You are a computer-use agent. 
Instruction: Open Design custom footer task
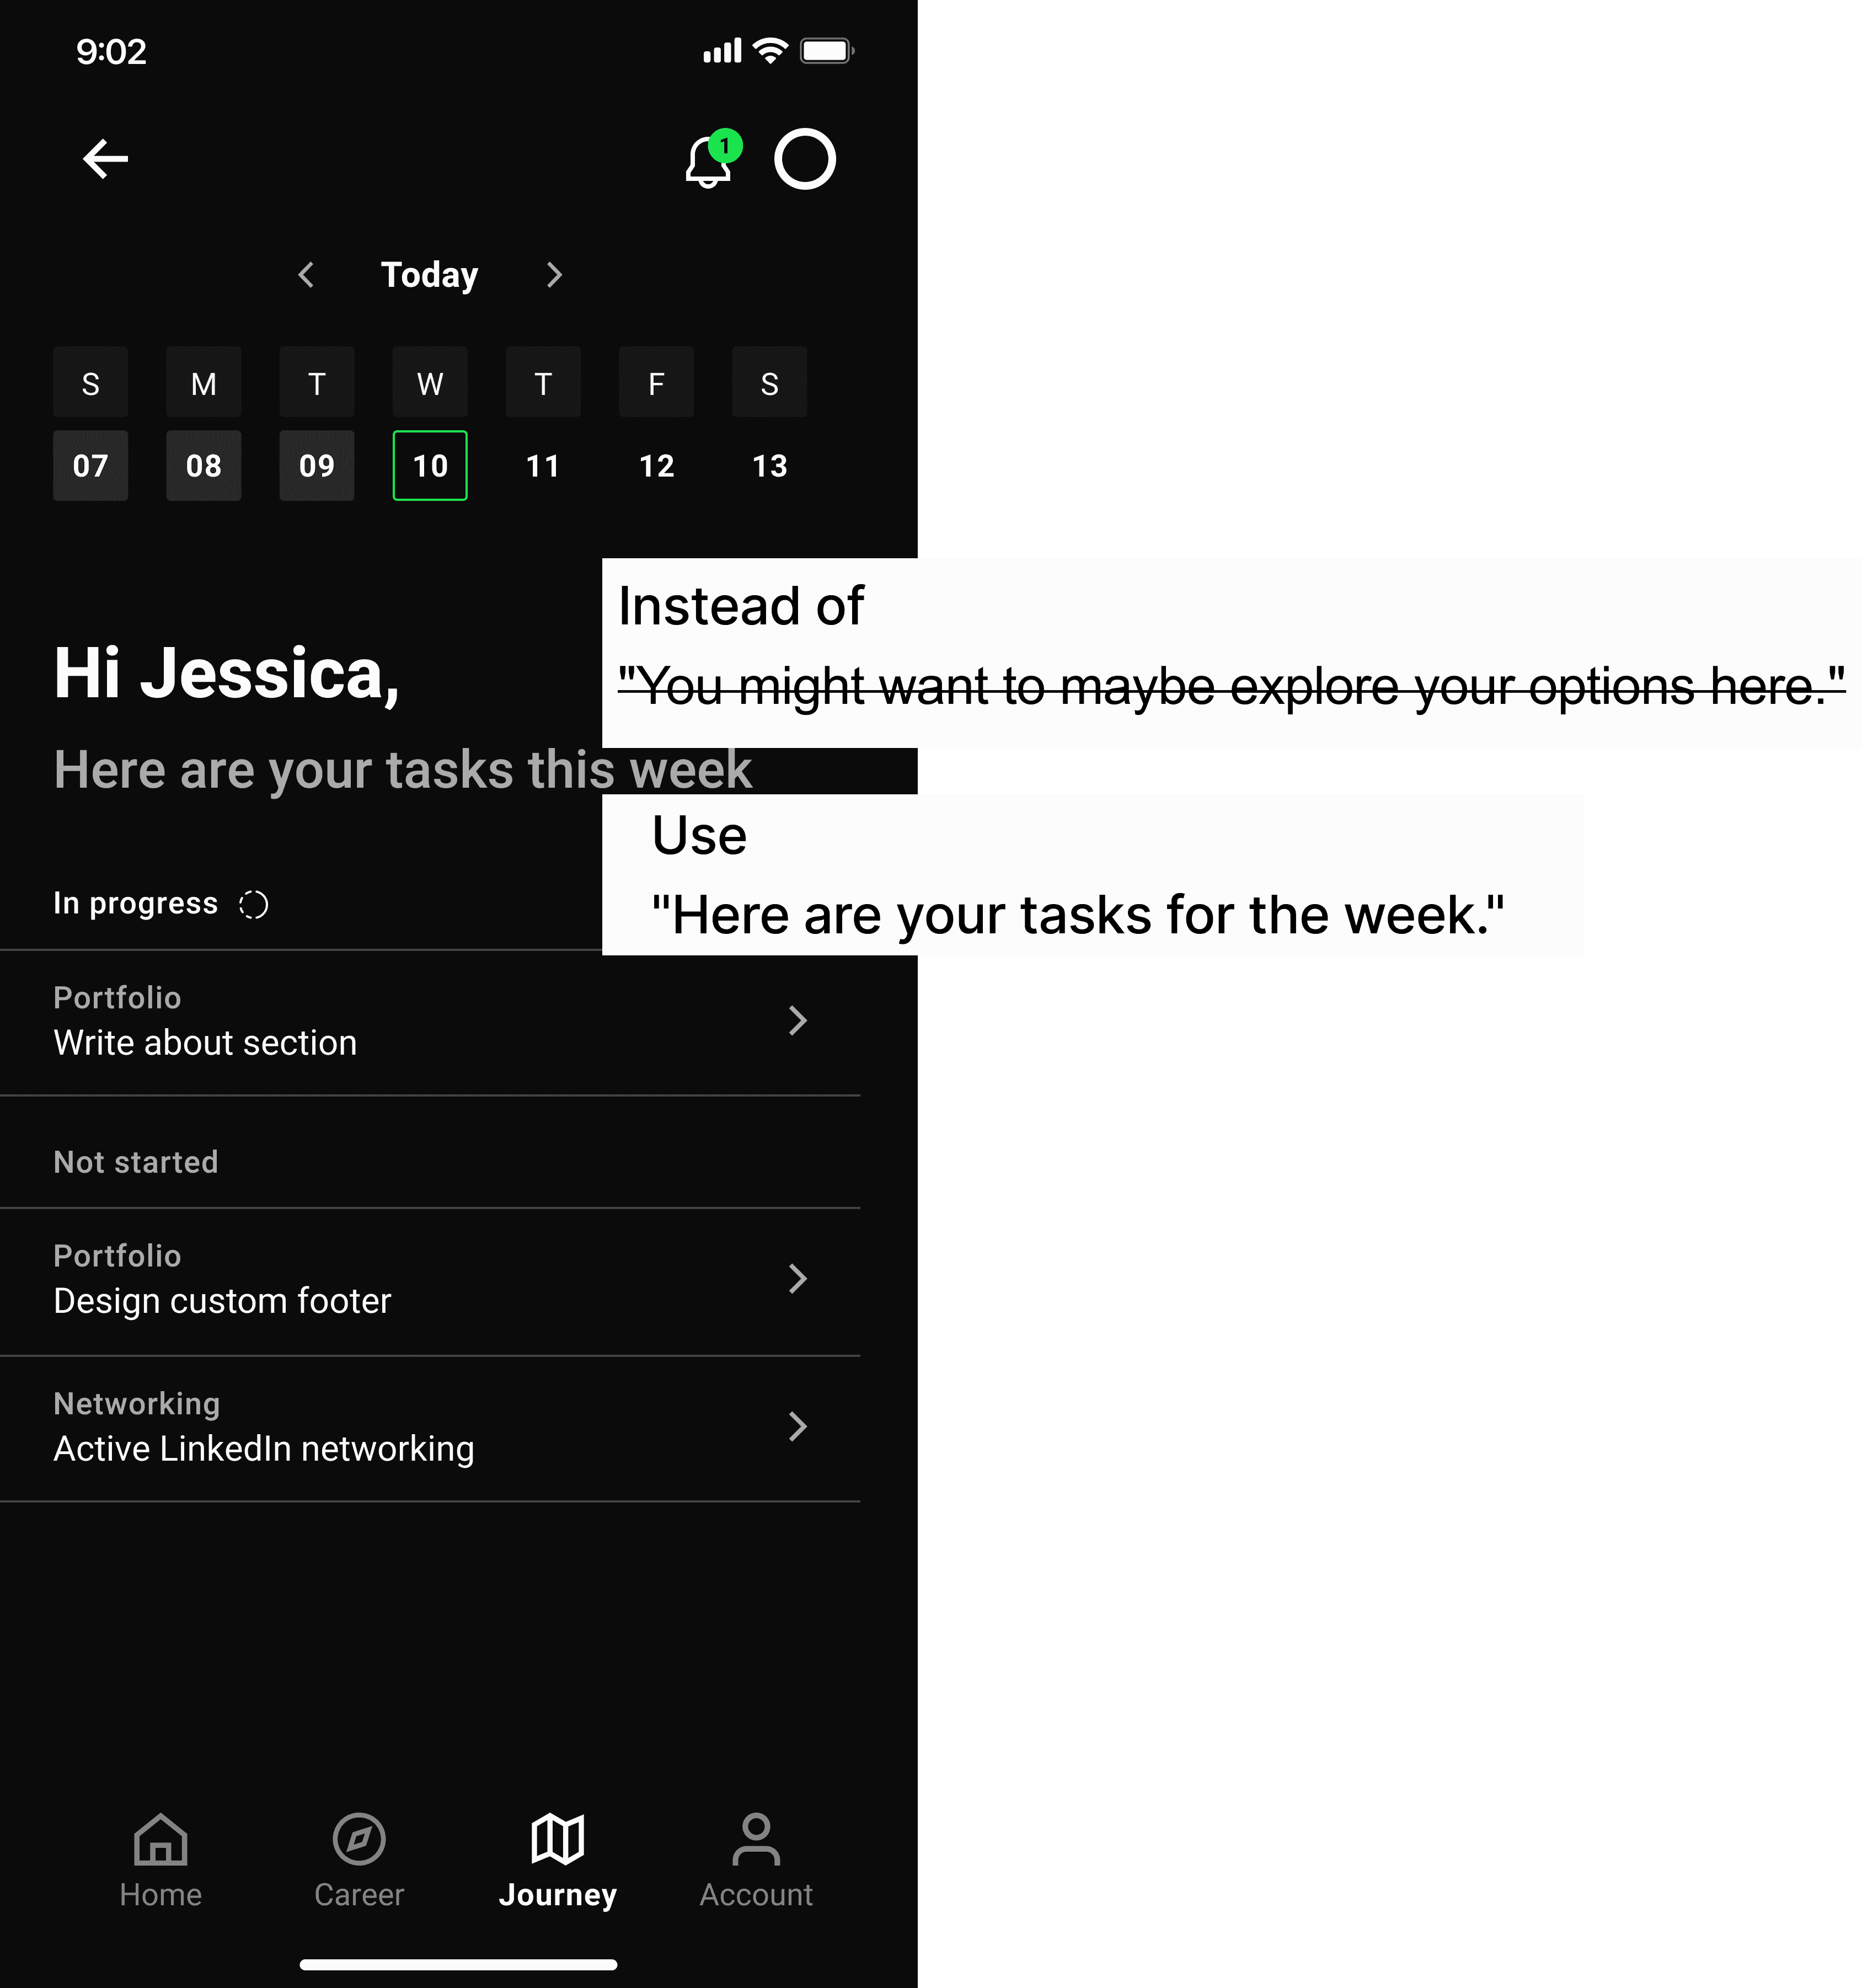tap(222, 1301)
